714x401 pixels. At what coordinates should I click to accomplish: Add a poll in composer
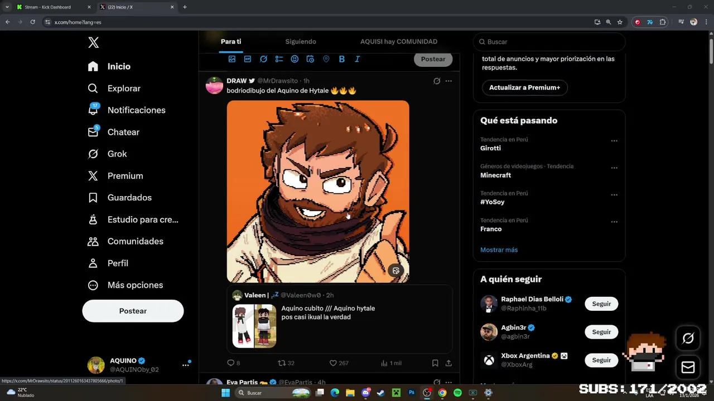[279, 59]
